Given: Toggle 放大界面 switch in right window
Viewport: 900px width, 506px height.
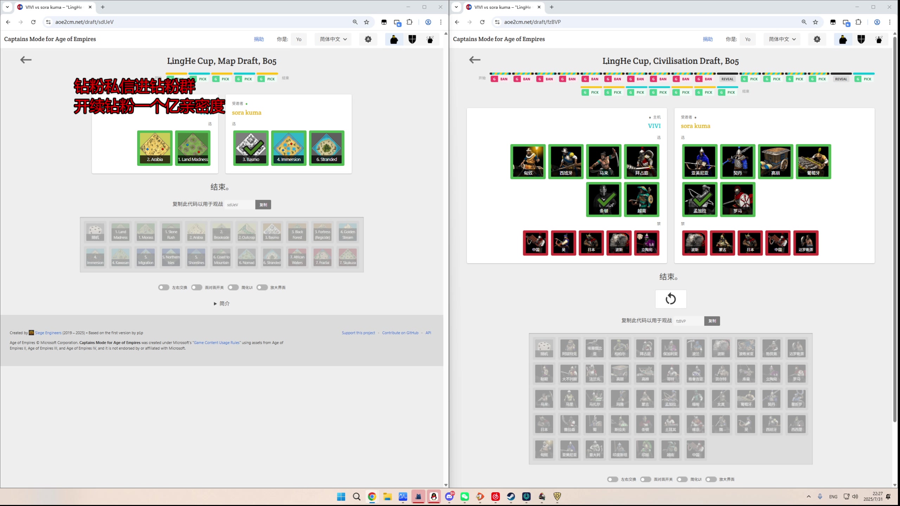Looking at the screenshot, I should 711,479.
